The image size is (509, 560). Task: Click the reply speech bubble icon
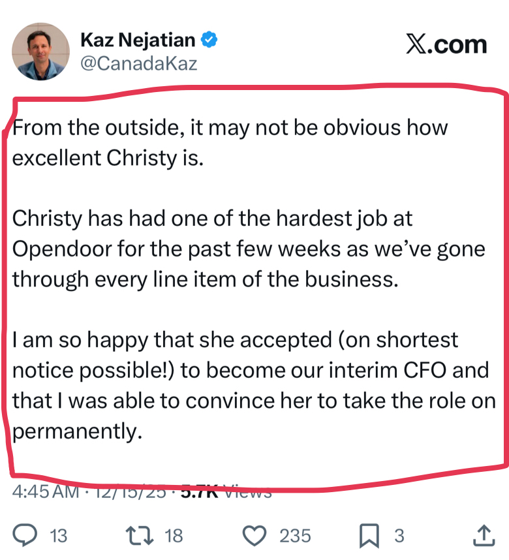[x=25, y=535]
